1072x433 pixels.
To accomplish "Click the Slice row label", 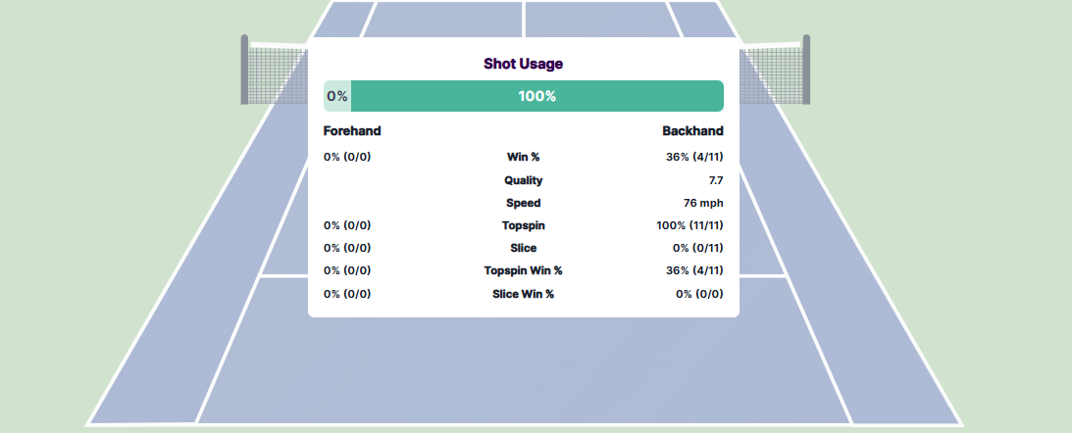I will (x=523, y=248).
